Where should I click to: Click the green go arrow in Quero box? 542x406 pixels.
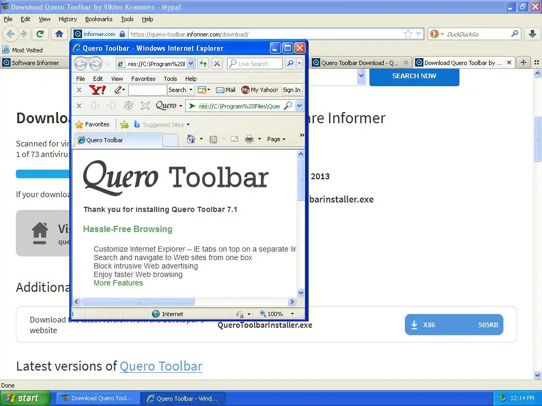tap(192, 106)
